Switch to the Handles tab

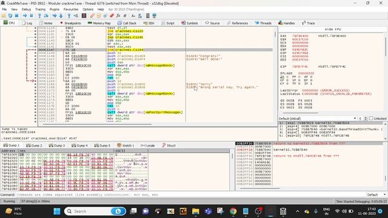click(x=286, y=23)
